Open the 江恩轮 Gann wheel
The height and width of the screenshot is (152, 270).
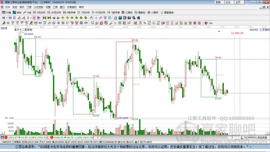[x=127, y=12]
